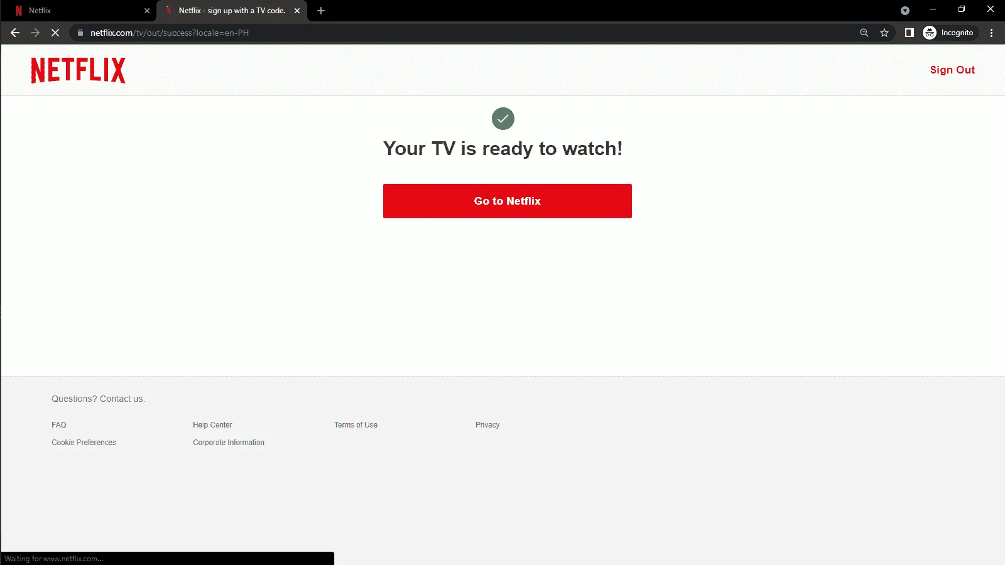
Task: Stop loading the page
Action: pos(55,33)
